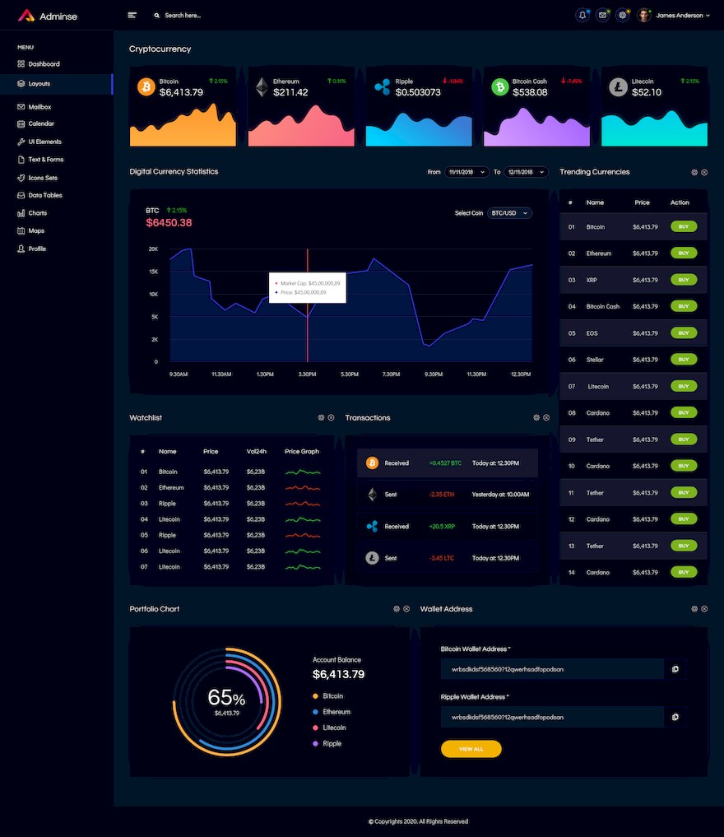
Task: Close the Watchlist panel
Action: pos(331,417)
